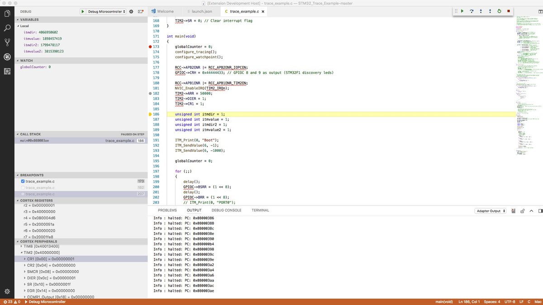Select the r4 = 0x080004d6 register row
543x305 pixels.
coord(81,218)
